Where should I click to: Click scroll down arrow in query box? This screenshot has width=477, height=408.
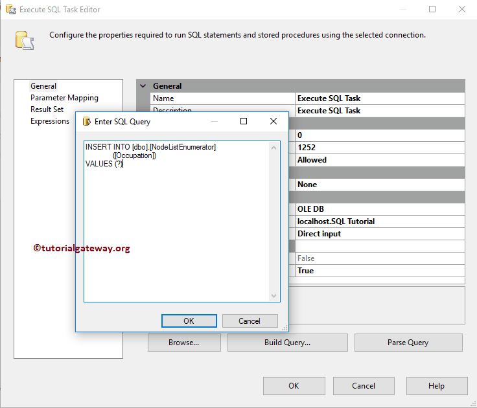click(273, 296)
